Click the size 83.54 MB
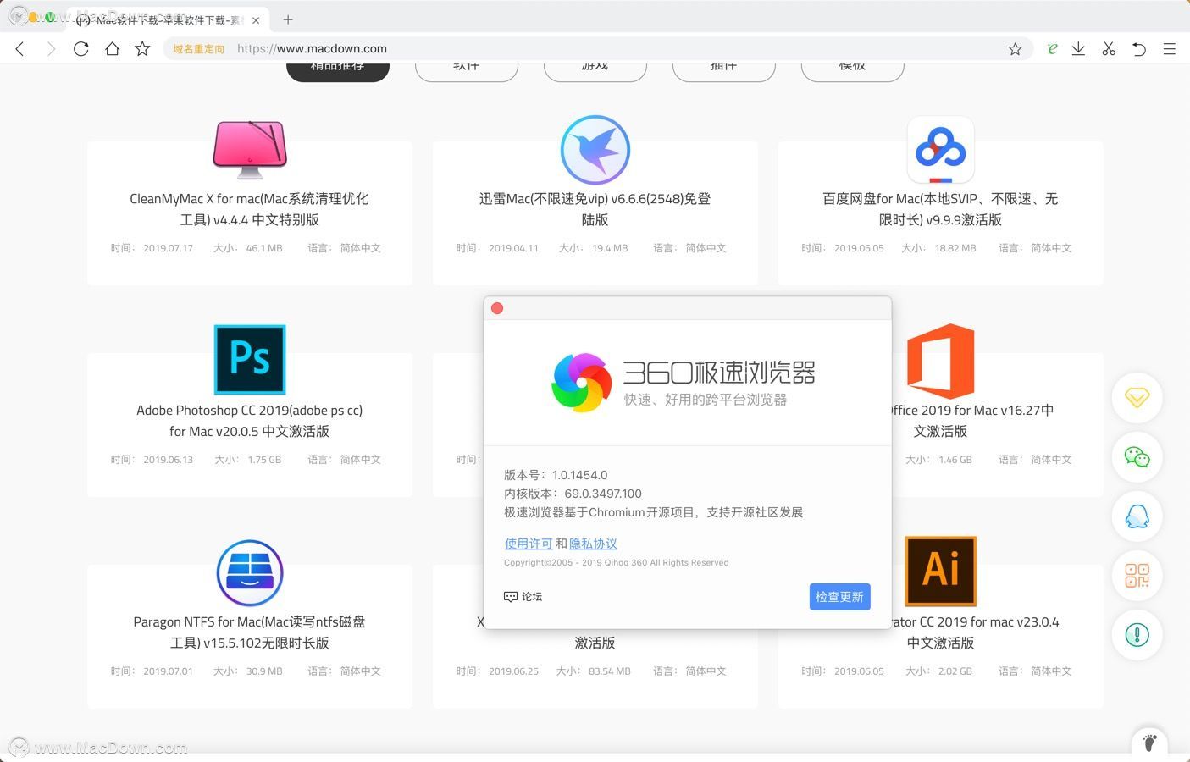 tap(610, 671)
